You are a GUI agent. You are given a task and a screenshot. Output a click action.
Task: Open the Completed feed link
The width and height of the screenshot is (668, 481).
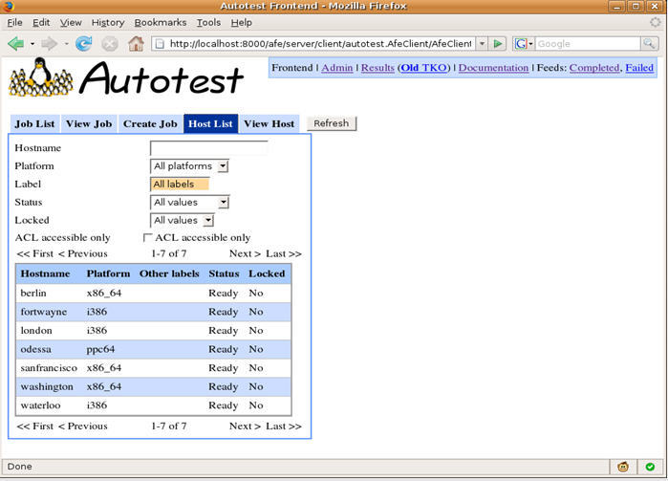point(594,68)
